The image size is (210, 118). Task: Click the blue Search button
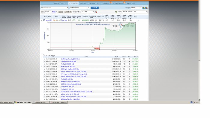coord(95,8)
